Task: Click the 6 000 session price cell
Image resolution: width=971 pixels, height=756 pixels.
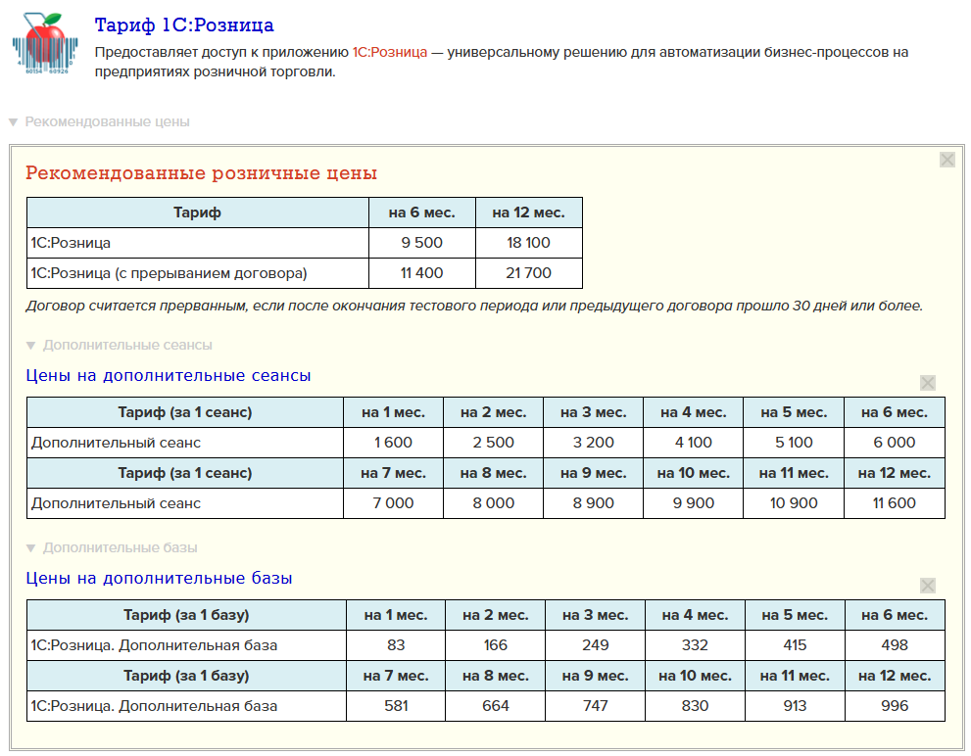Action: [x=895, y=443]
